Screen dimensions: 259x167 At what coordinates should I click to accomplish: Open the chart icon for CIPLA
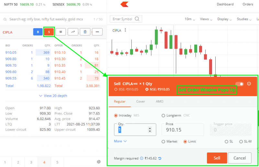point(73,32)
